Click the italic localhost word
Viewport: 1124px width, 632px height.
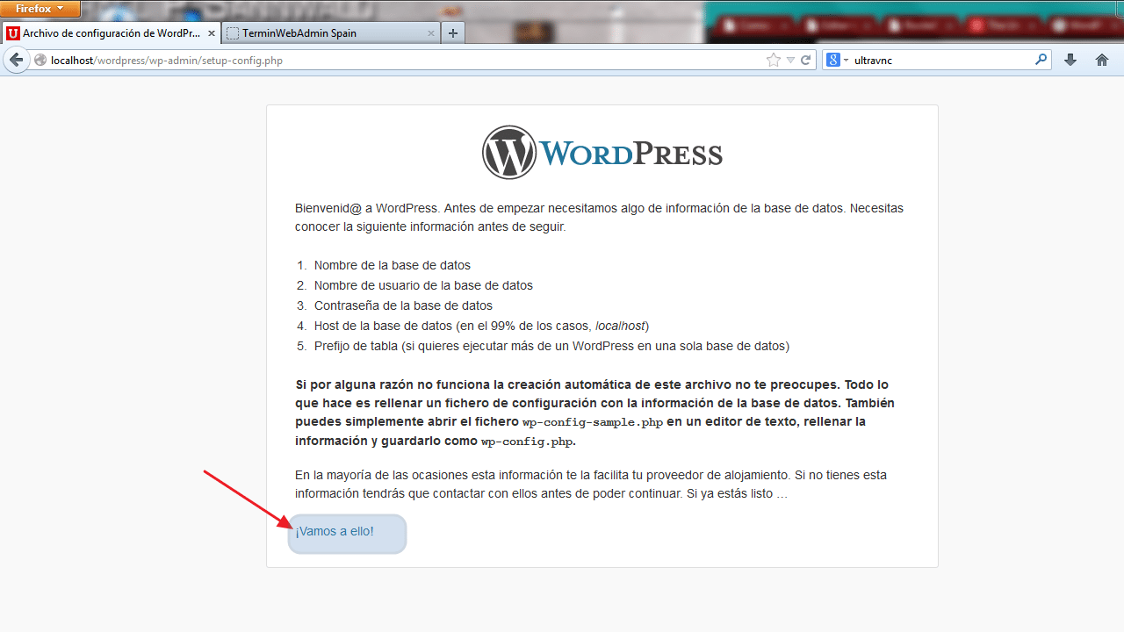(620, 326)
